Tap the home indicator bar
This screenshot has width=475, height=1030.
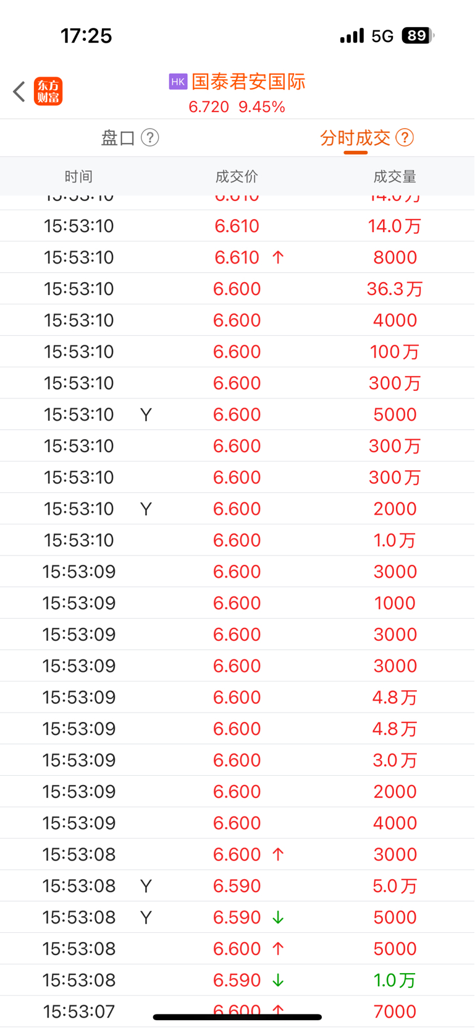click(x=237, y=1017)
